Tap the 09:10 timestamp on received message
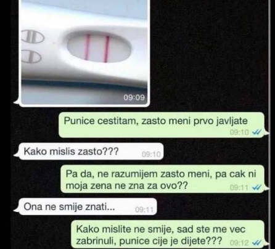The height and width of the screenshot is (249, 275). (x=151, y=154)
